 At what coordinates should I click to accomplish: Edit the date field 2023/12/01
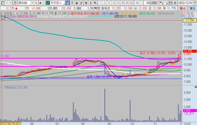[185, 3]
